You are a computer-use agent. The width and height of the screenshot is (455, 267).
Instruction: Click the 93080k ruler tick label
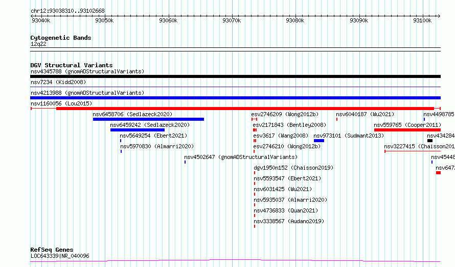[x=295, y=20]
